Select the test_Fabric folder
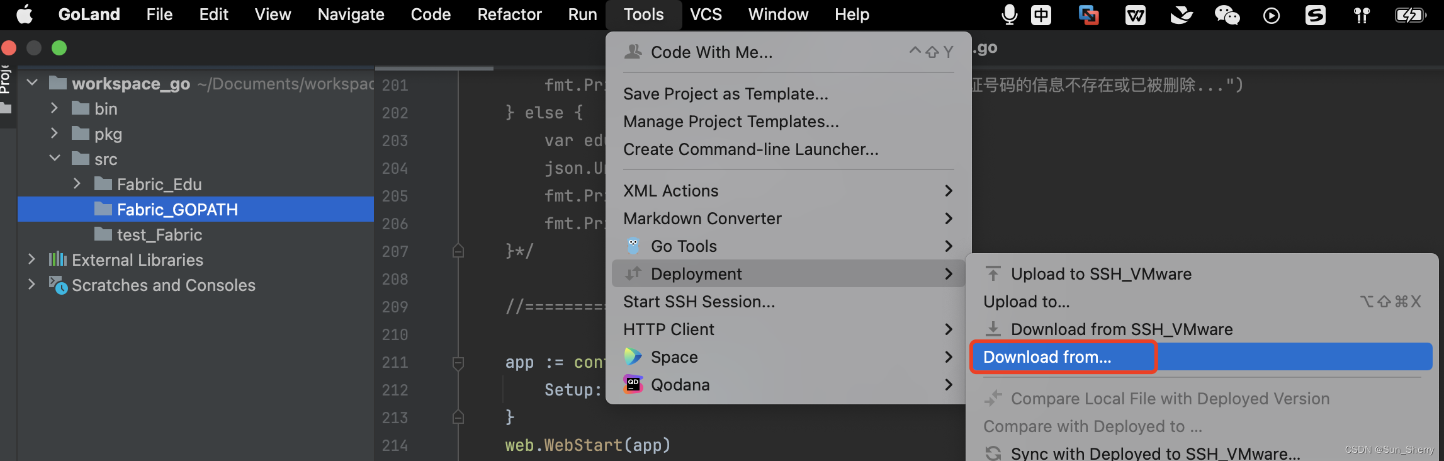This screenshot has width=1444, height=461. pyautogui.click(x=159, y=234)
